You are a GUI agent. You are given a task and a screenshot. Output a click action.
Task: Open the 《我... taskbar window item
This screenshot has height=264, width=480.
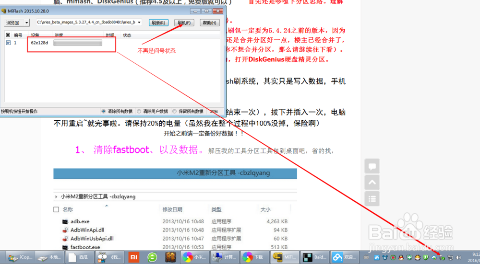109,257
